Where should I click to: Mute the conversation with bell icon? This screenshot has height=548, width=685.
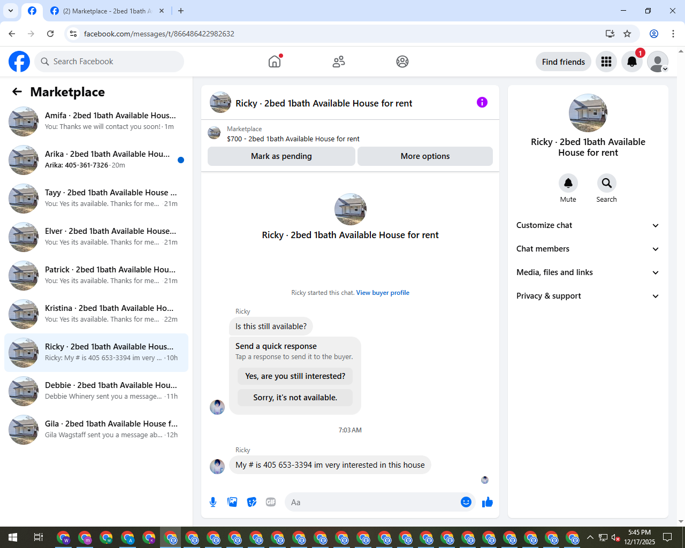tap(568, 183)
